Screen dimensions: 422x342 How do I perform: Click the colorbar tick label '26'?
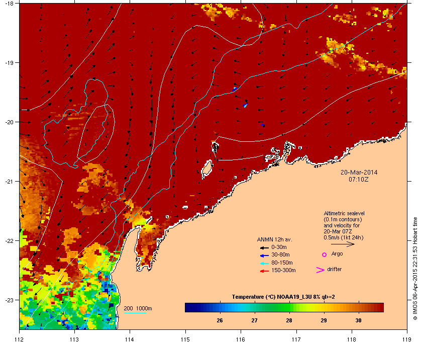pyautogui.click(x=220, y=320)
